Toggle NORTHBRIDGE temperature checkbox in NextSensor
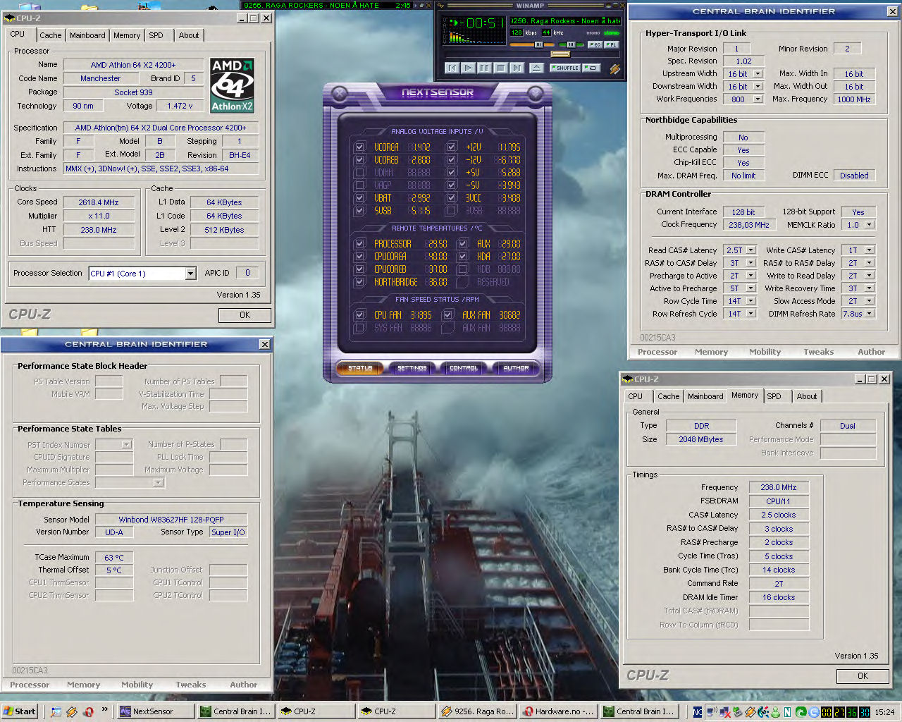The height and width of the screenshot is (722, 902). 360,282
